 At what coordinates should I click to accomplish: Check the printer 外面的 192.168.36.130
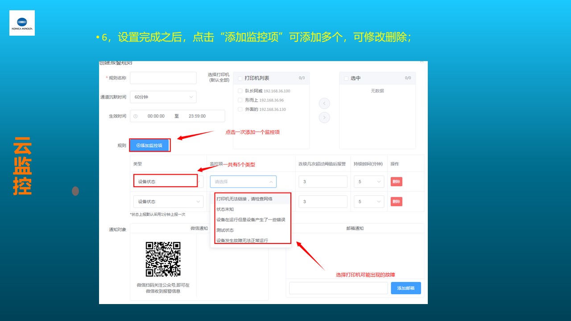tap(240, 109)
